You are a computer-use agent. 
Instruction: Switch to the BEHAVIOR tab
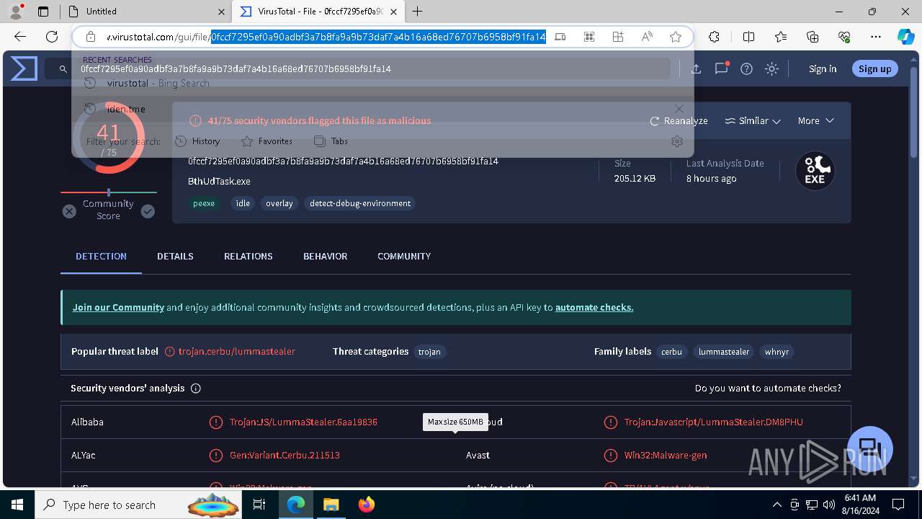325,256
